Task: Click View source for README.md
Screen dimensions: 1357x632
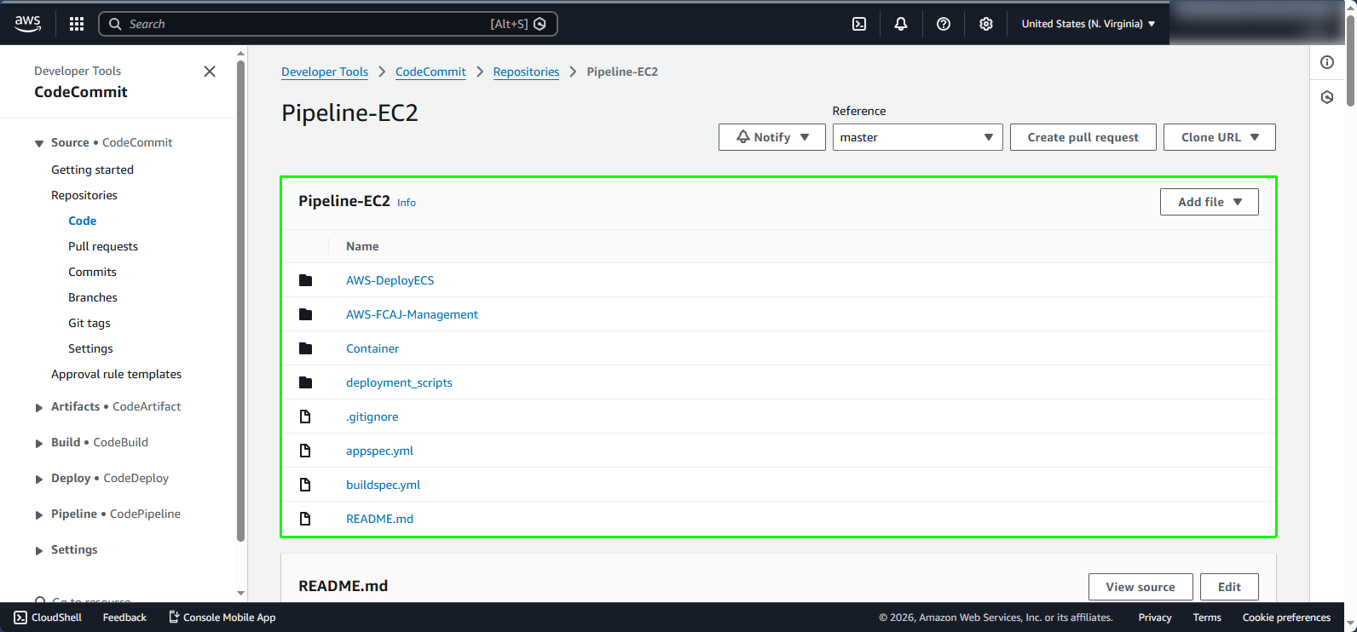Action: [x=1140, y=587]
